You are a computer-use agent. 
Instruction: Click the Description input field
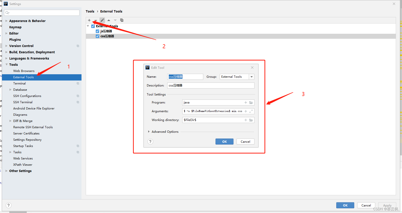point(211,85)
